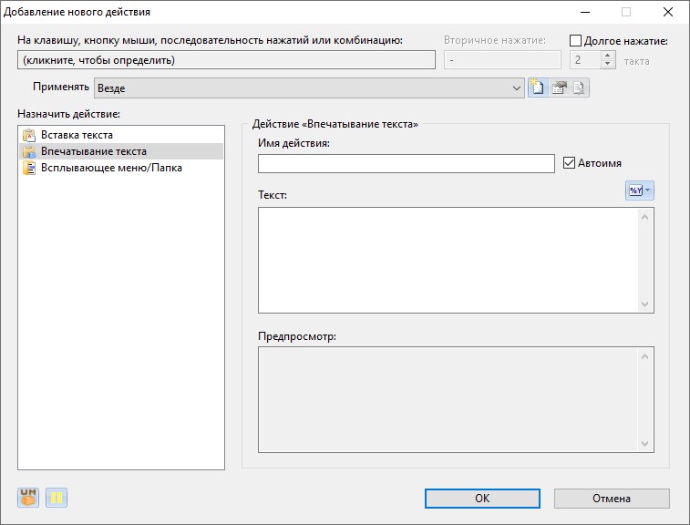Minimize the dialog window
This screenshot has width=690, height=525.
coord(585,12)
